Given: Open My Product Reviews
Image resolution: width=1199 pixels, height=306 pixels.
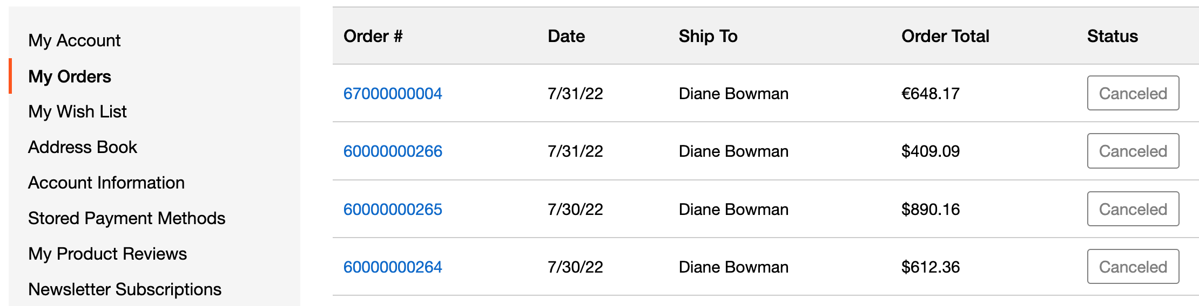Looking at the screenshot, I should pyautogui.click(x=107, y=254).
